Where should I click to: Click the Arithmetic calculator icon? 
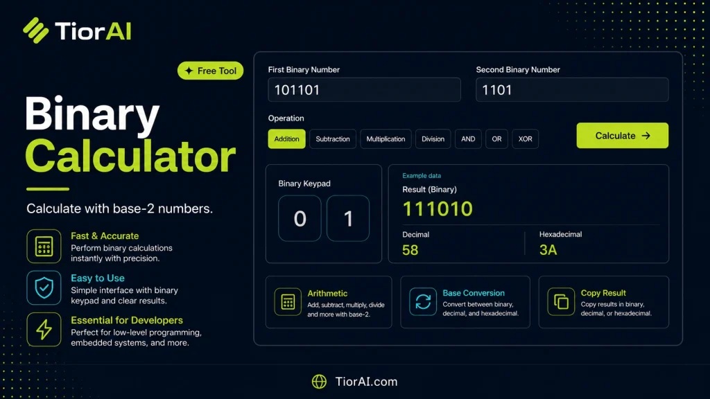pos(288,302)
